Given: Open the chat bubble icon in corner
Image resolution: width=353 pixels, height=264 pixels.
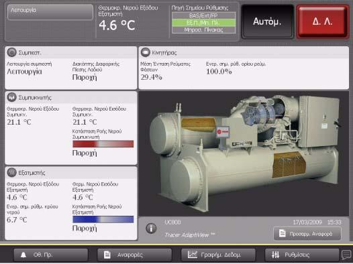Looking at the screenshot, I should click(346, 255).
